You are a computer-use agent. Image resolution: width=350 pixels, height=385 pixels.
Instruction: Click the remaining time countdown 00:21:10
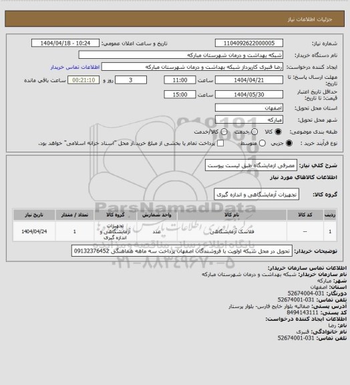tap(83, 80)
